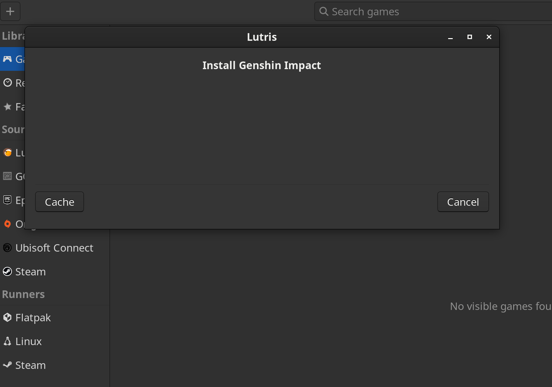Click the add game plus button

(x=10, y=11)
